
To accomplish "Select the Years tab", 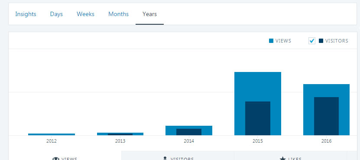I will pos(150,14).
